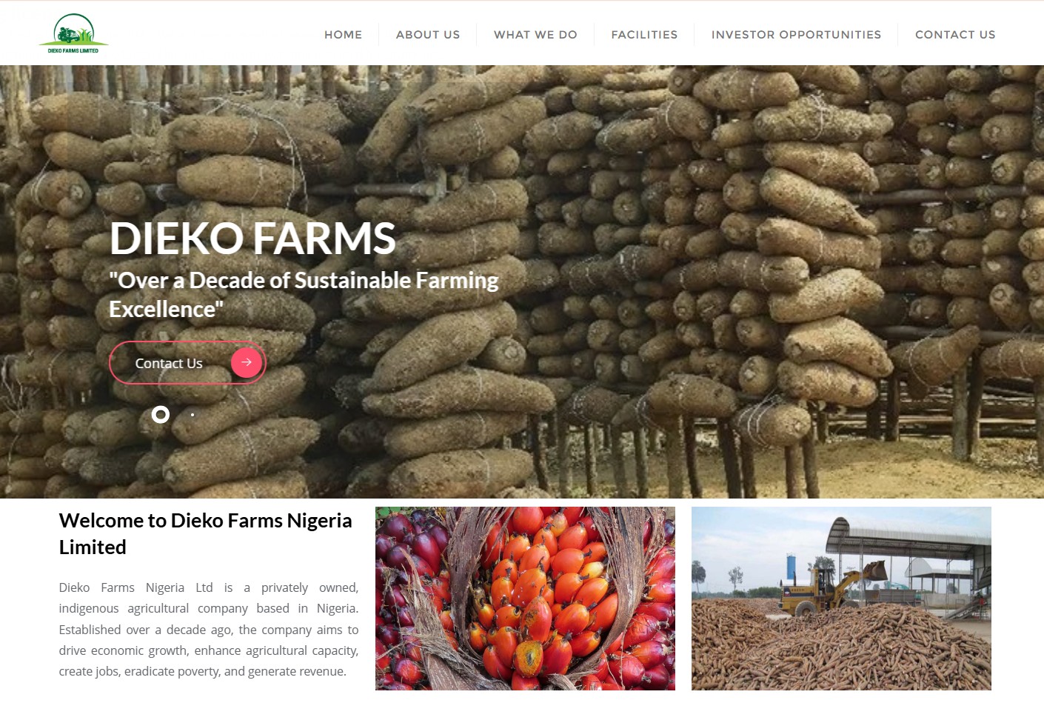The height and width of the screenshot is (703, 1044).
Task: Click the Contact Us hero button
Action: tap(187, 363)
